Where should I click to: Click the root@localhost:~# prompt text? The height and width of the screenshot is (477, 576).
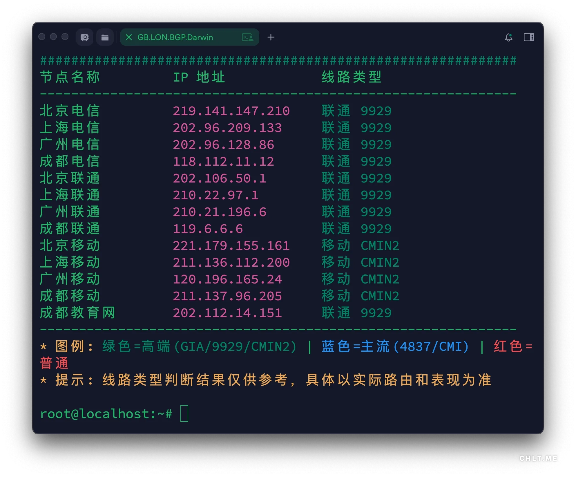coord(106,414)
